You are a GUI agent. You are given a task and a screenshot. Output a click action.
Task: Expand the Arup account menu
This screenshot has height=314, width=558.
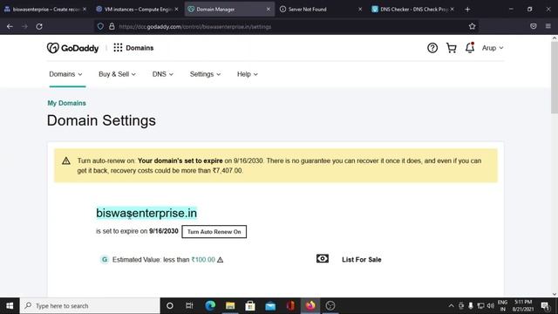pyautogui.click(x=493, y=48)
